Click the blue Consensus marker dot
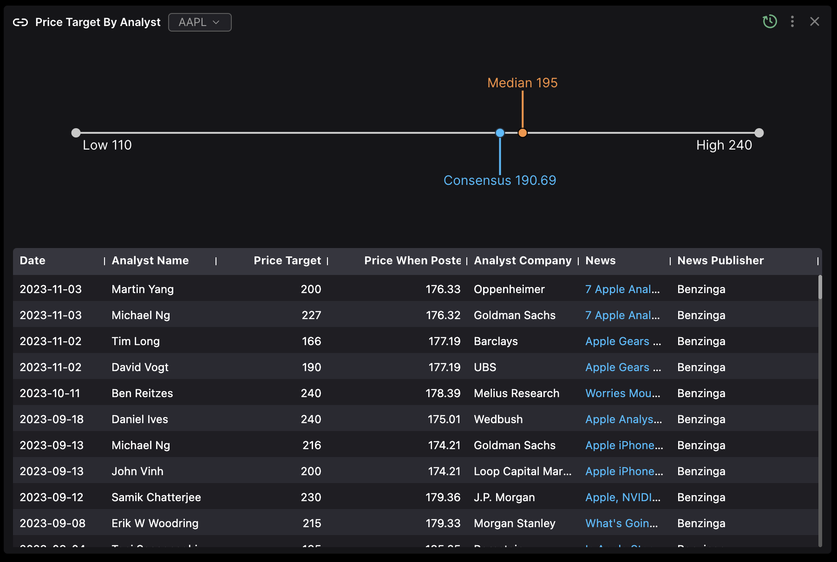Screen dimensions: 837x562 coord(500,133)
